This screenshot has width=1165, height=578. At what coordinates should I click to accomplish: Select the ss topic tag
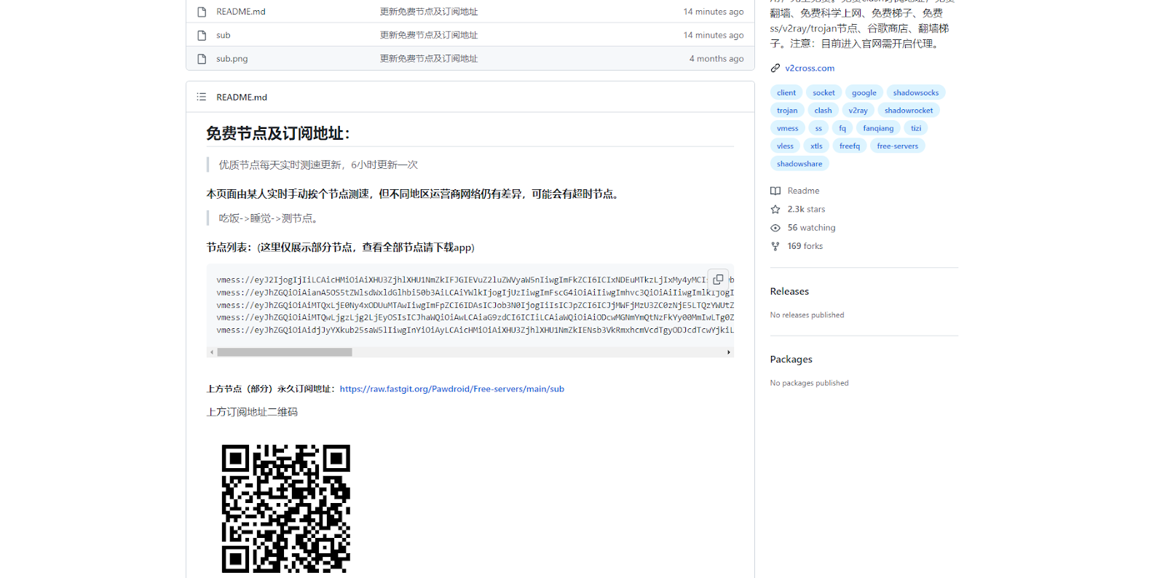click(818, 128)
